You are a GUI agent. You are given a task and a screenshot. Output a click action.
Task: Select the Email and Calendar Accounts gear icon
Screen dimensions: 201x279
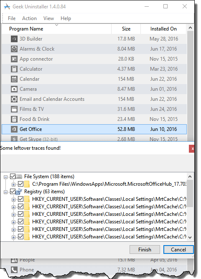(x=14, y=99)
